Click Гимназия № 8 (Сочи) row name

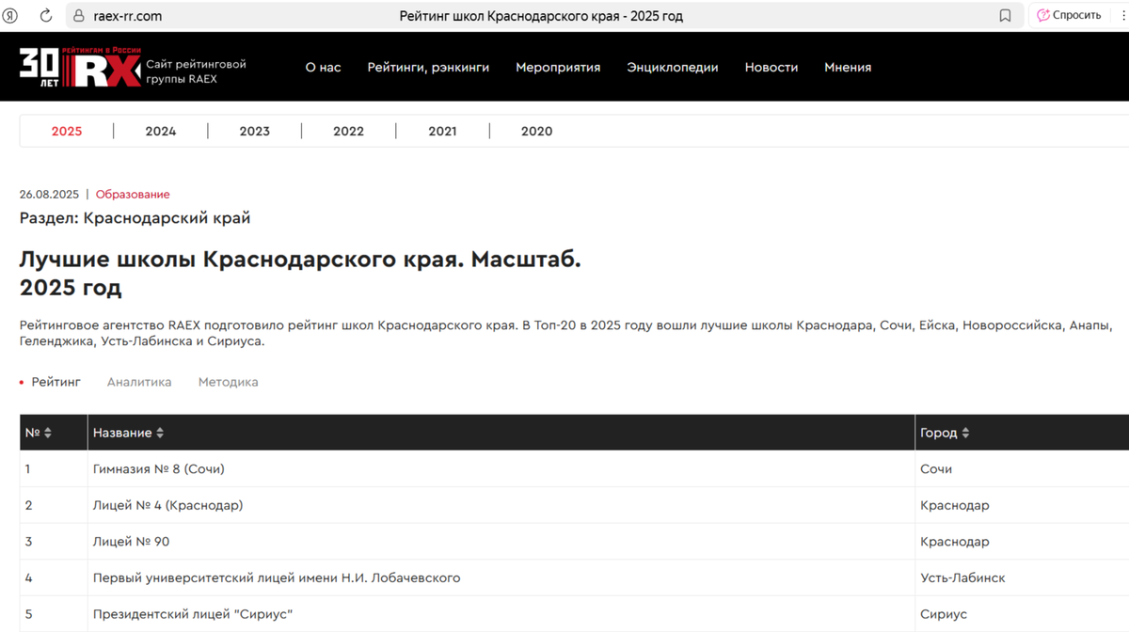click(159, 468)
